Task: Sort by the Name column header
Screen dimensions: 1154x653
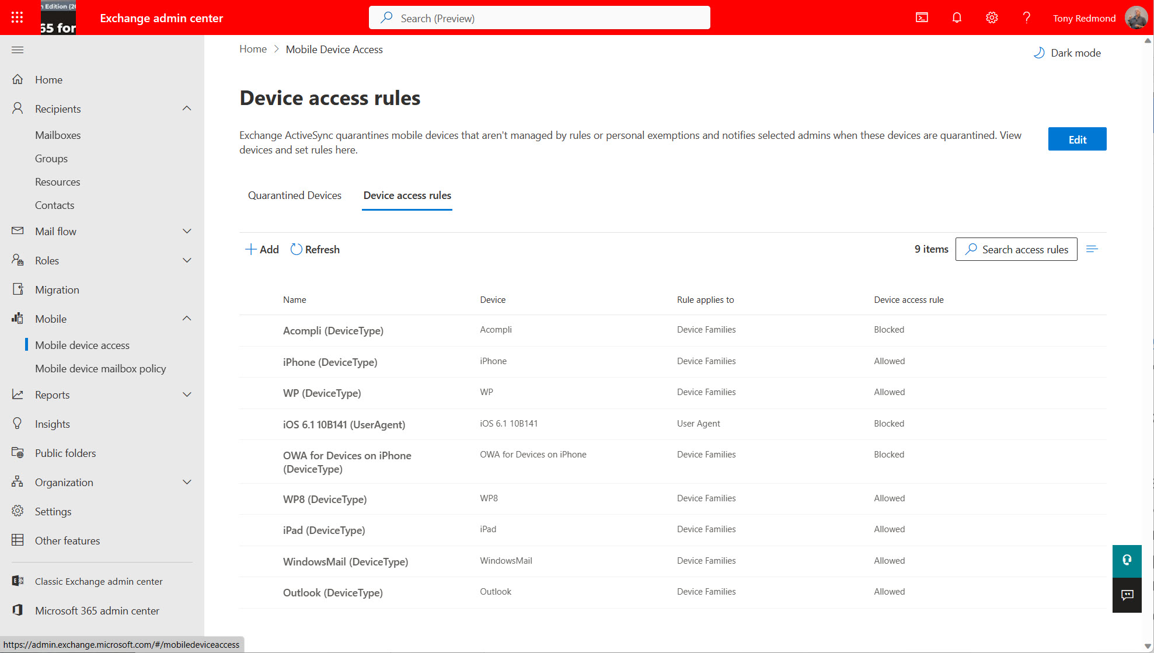Action: coord(294,300)
